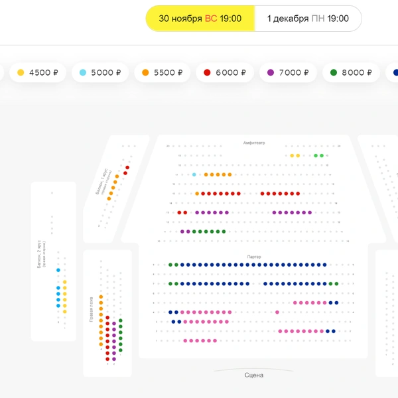Viewport: 398px width, 398px height.
Task: Filter seats by 5500 ₽ price
Action: pos(163,72)
